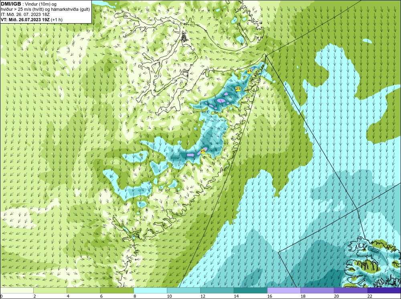
Task: Click the 'IT: Mið. 26. 07. 2023 18Z' line
Action: (x=25, y=14)
